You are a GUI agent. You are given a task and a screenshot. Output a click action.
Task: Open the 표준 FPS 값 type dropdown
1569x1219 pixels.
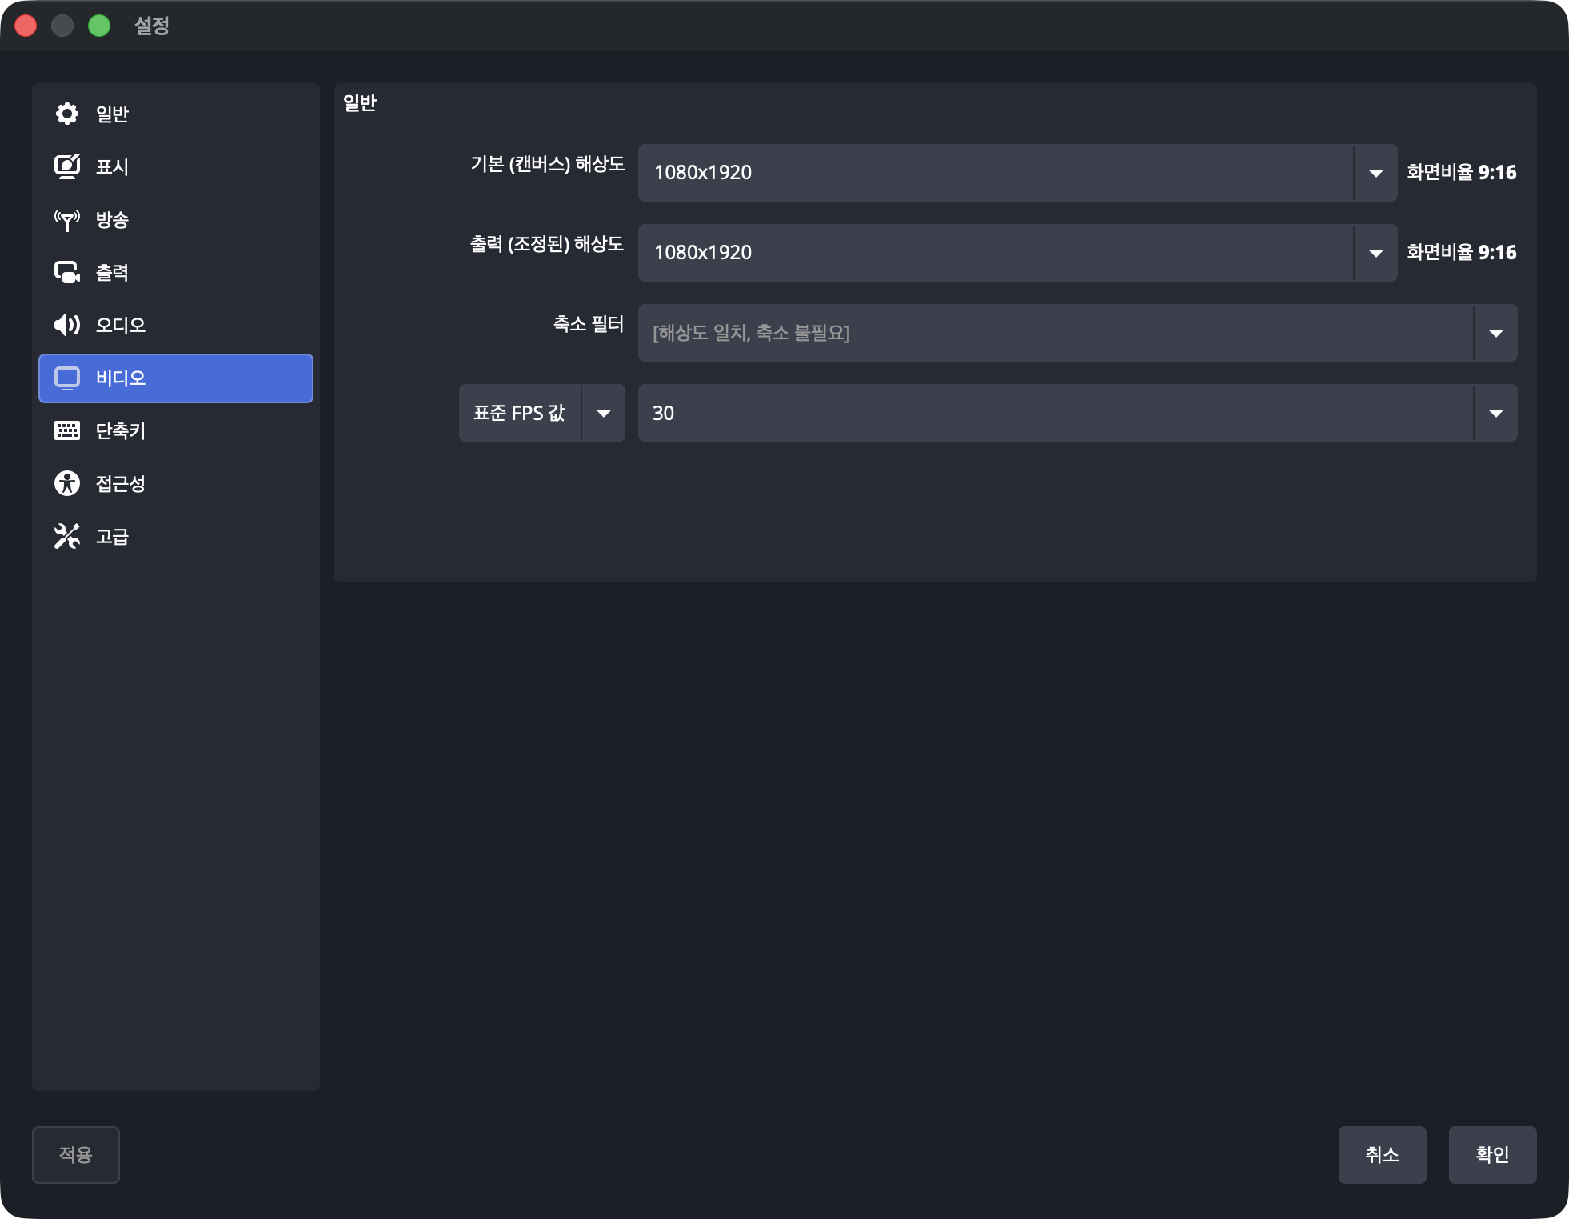(542, 413)
